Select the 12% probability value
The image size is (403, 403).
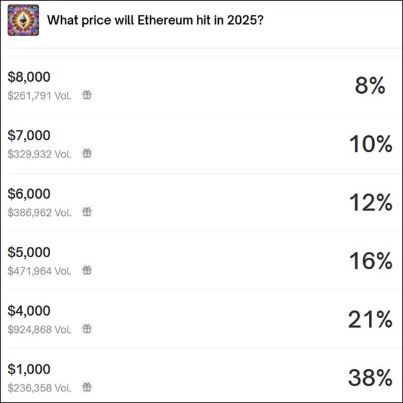[371, 202]
